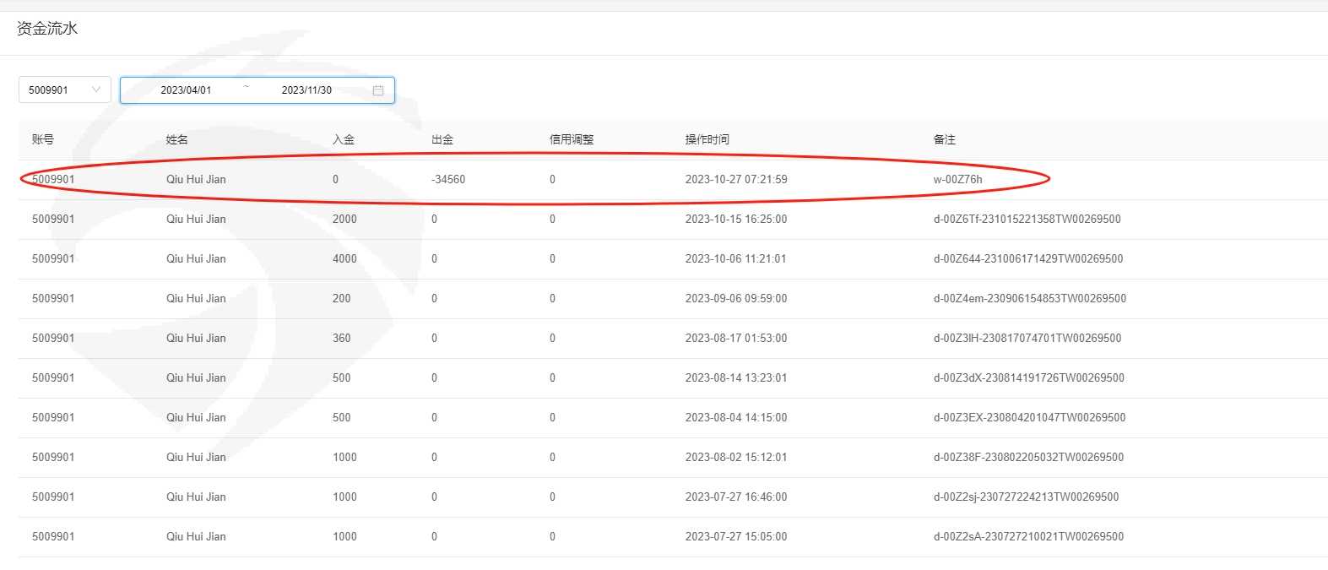The height and width of the screenshot is (570, 1328).
Task: Click the 资金流水 page title
Action: click(x=47, y=29)
